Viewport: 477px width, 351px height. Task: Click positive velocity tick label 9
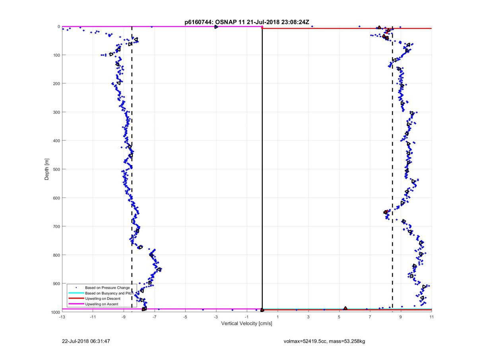(x=401, y=317)
